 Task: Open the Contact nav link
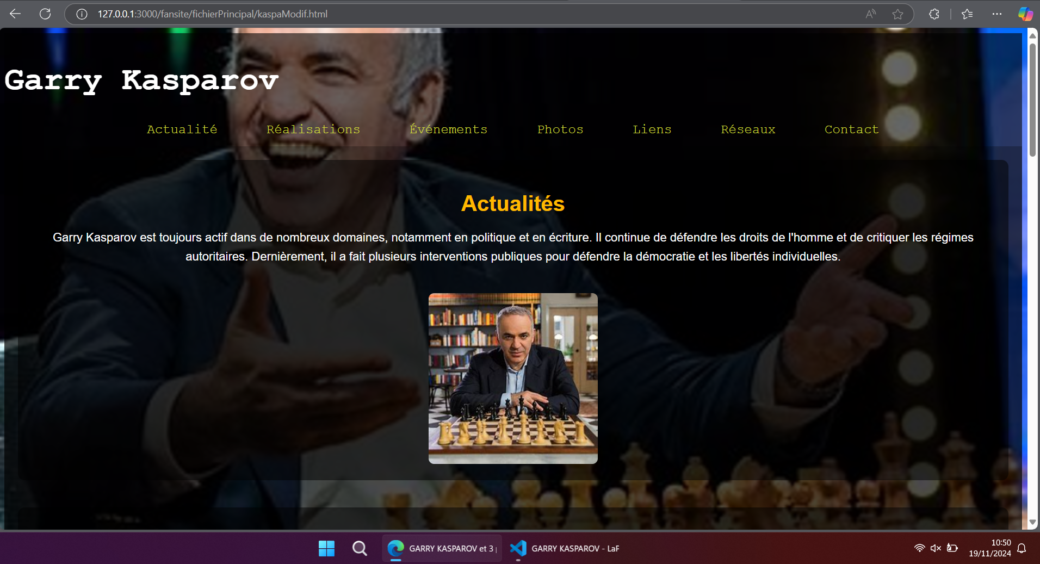coord(851,129)
